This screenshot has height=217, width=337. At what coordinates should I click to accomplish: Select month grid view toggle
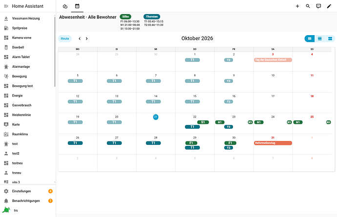pyautogui.click(x=310, y=39)
